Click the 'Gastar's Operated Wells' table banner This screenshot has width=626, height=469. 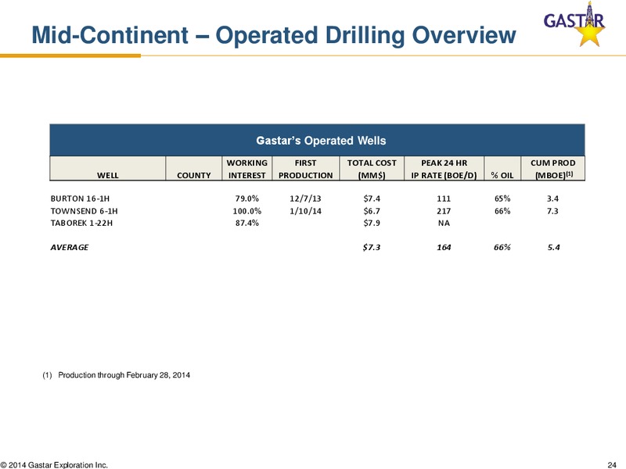point(318,140)
